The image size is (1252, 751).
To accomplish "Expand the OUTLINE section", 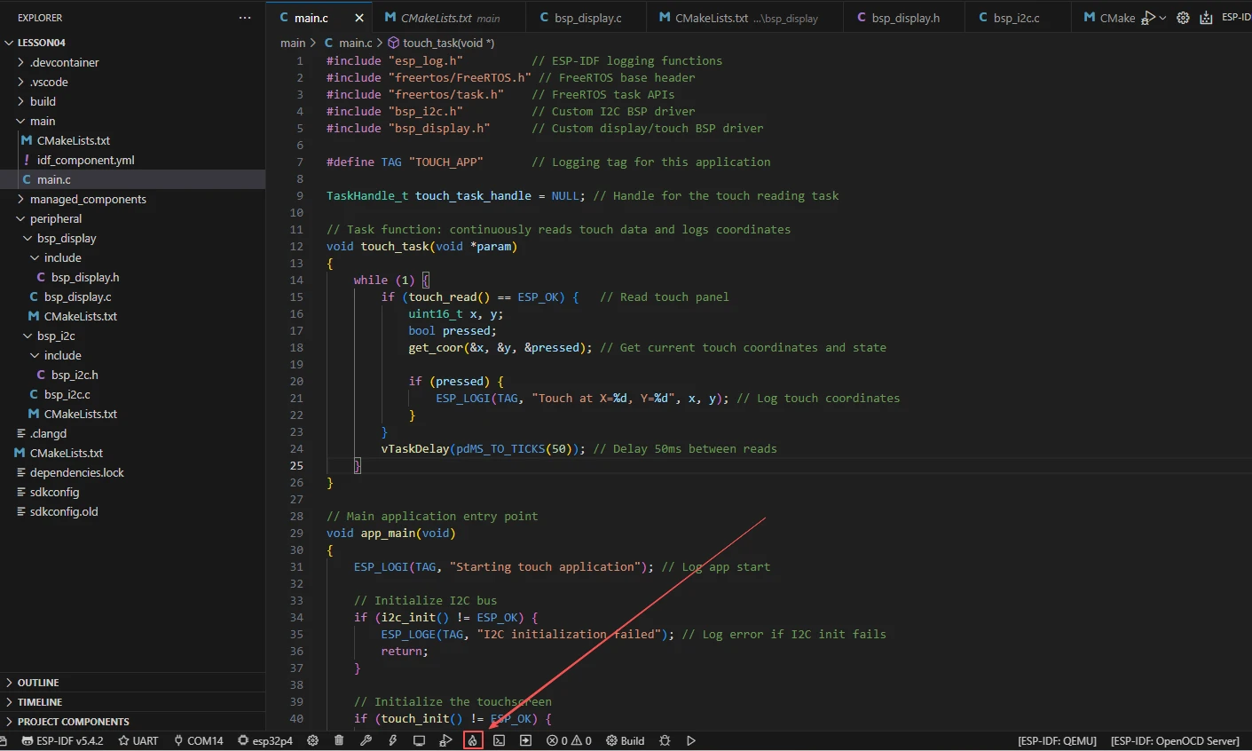I will [x=38, y=683].
